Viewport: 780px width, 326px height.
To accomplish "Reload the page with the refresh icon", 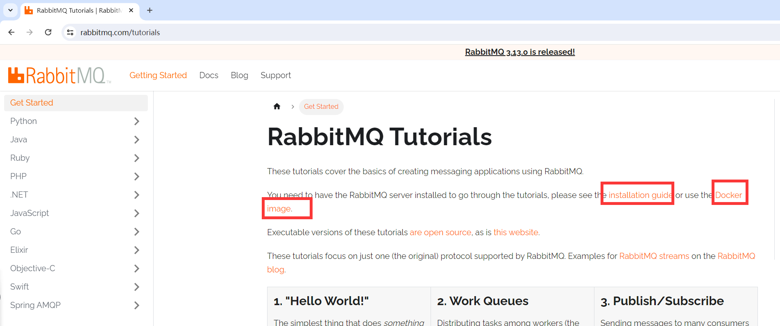I will coord(48,32).
